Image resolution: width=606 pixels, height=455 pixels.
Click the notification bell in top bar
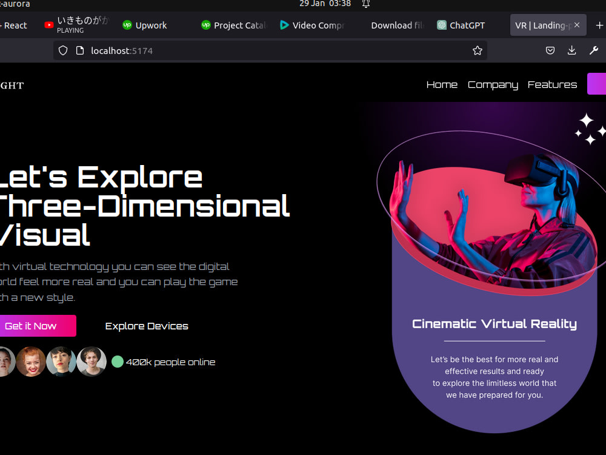point(366,4)
